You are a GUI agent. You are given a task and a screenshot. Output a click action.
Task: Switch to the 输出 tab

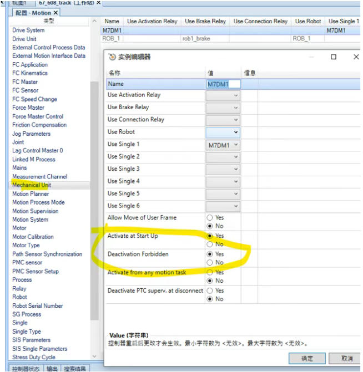(x=52, y=368)
